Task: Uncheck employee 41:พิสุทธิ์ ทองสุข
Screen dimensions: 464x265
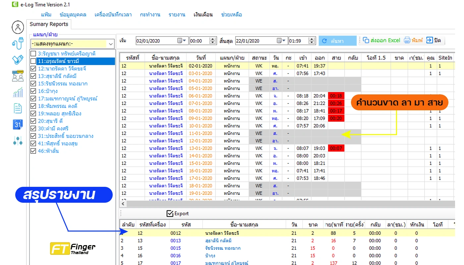Action: pos(33,143)
